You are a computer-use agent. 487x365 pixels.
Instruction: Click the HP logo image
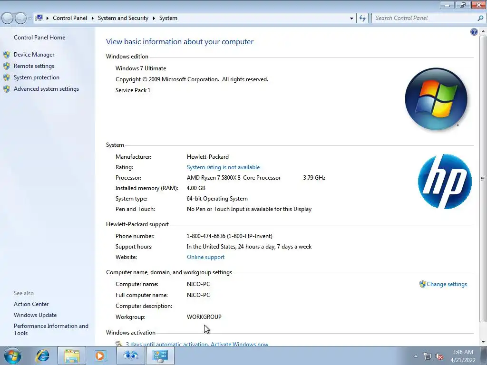(445, 182)
